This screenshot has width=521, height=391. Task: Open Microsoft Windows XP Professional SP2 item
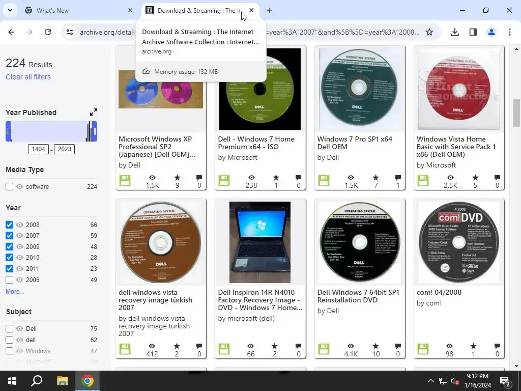pyautogui.click(x=157, y=147)
